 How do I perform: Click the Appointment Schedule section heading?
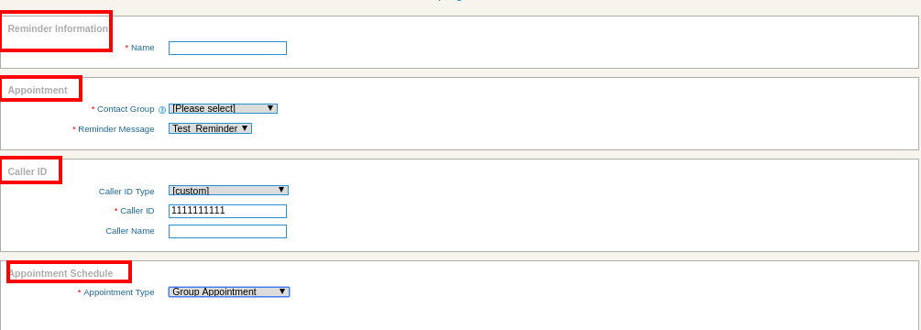coord(60,274)
